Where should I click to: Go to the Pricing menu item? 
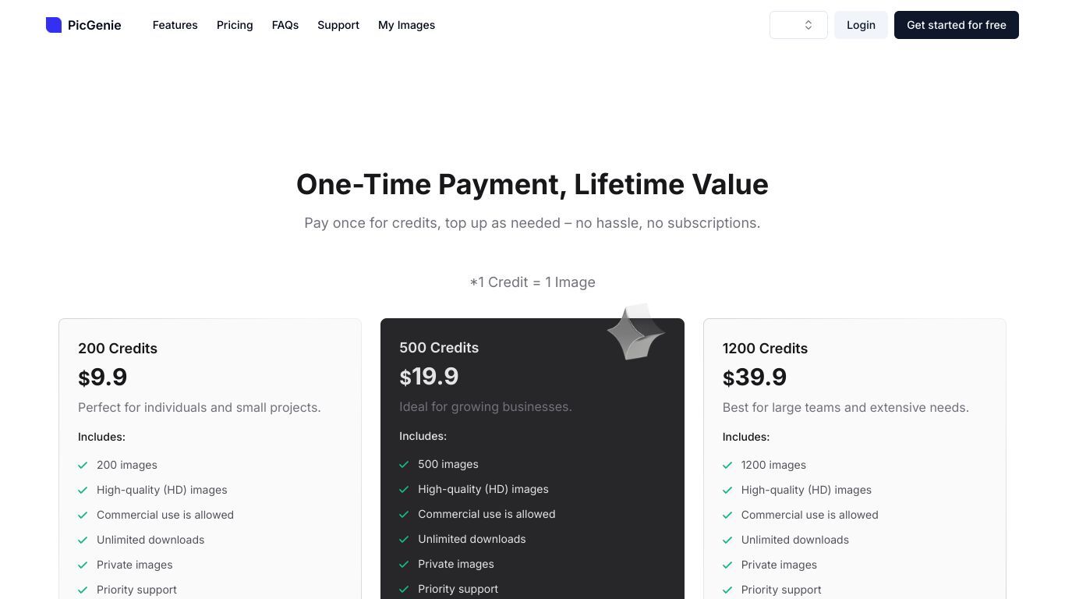tap(235, 25)
